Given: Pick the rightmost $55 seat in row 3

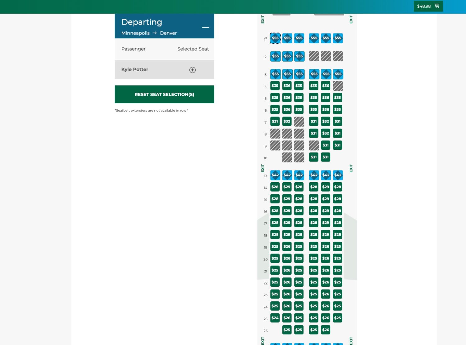Looking at the screenshot, I should [x=337, y=74].
